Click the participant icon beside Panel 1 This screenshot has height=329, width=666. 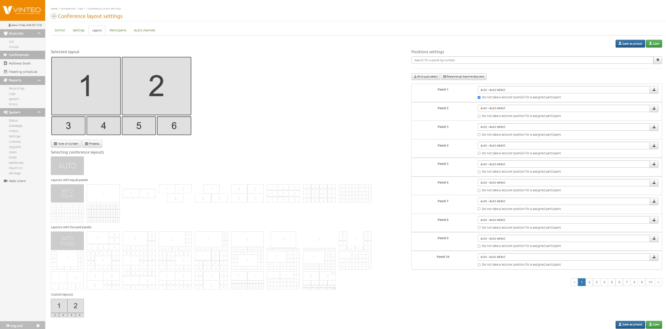tap(654, 90)
